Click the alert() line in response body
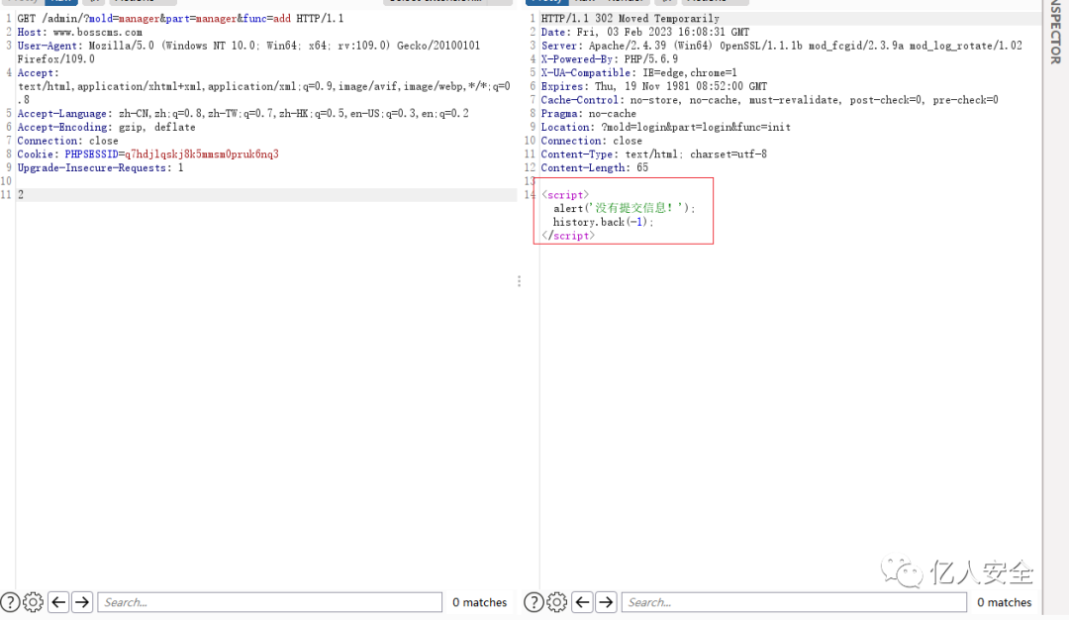 coord(625,209)
